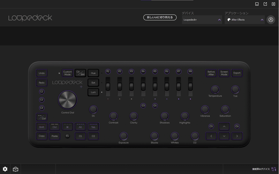Image resolution: width=279 pixels, height=174 pixels.
Task: Click the Paste key
Action: coord(55,136)
